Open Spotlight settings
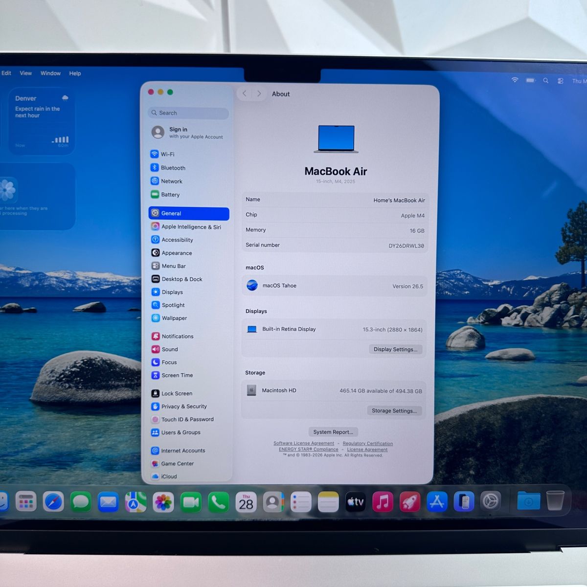 [189, 305]
